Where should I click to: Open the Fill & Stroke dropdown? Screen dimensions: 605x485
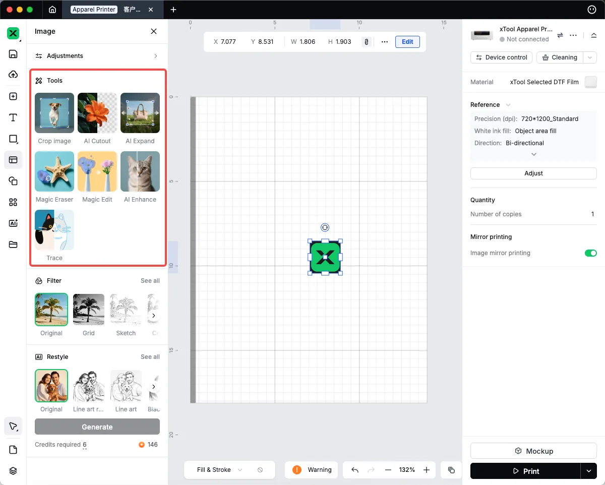tap(220, 470)
